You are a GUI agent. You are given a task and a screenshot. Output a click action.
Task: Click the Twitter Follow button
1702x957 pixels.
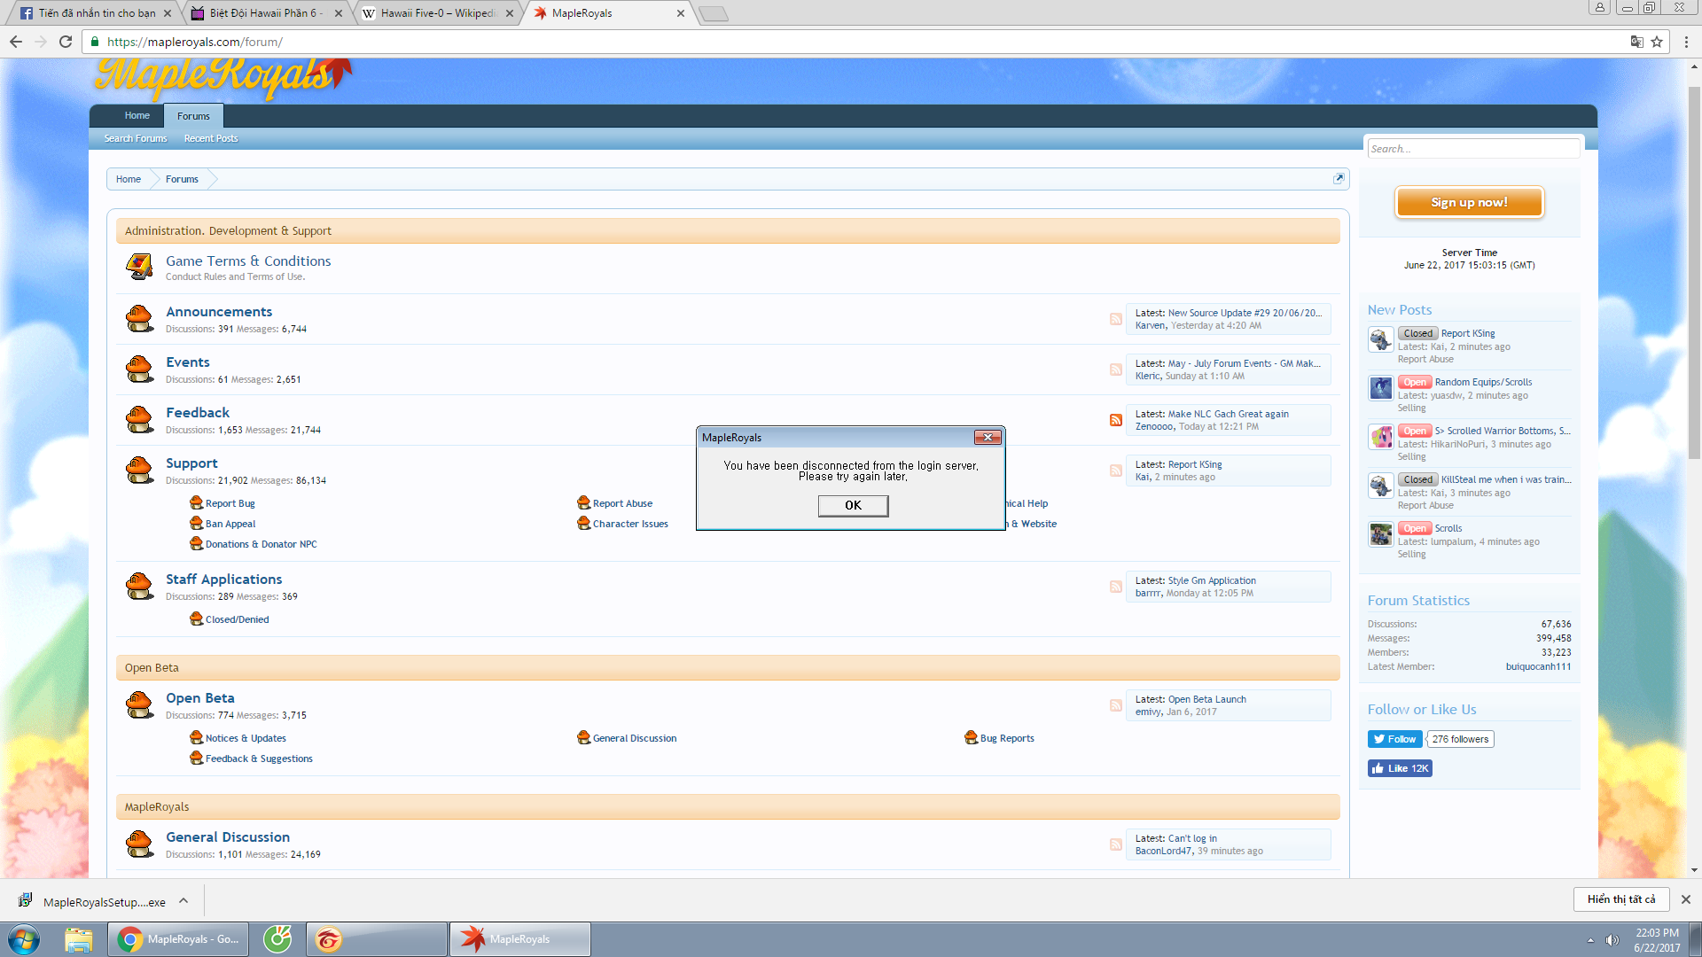1394,739
